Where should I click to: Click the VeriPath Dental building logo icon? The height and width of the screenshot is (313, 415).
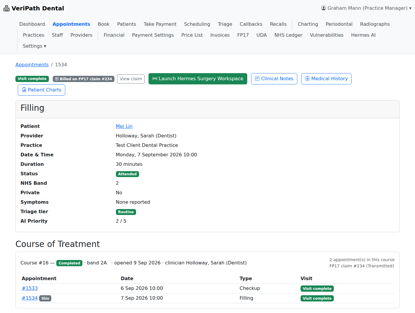point(7,8)
